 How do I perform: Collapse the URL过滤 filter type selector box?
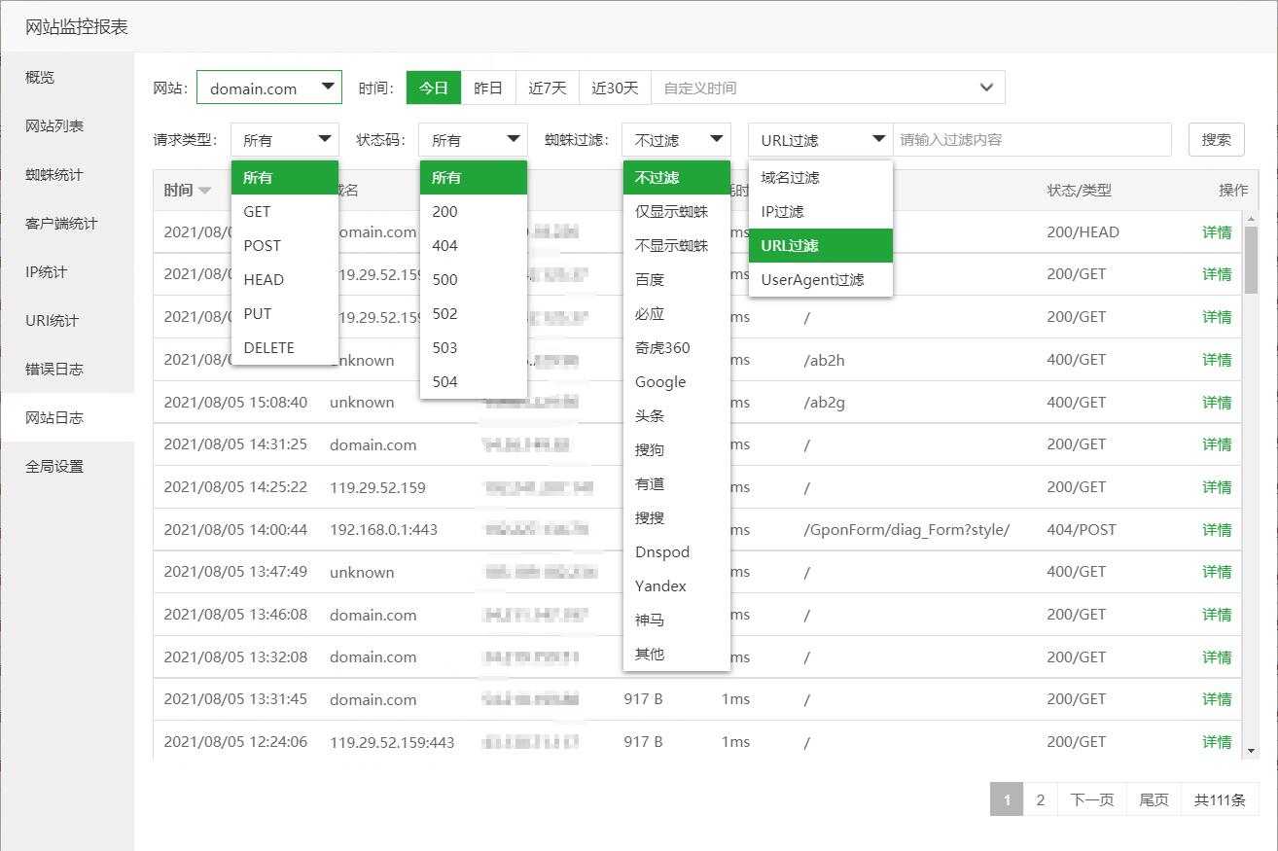tap(820, 140)
